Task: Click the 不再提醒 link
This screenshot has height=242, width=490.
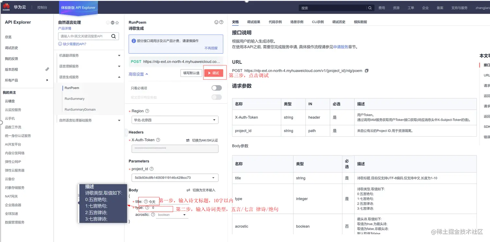Action: [x=211, y=48]
